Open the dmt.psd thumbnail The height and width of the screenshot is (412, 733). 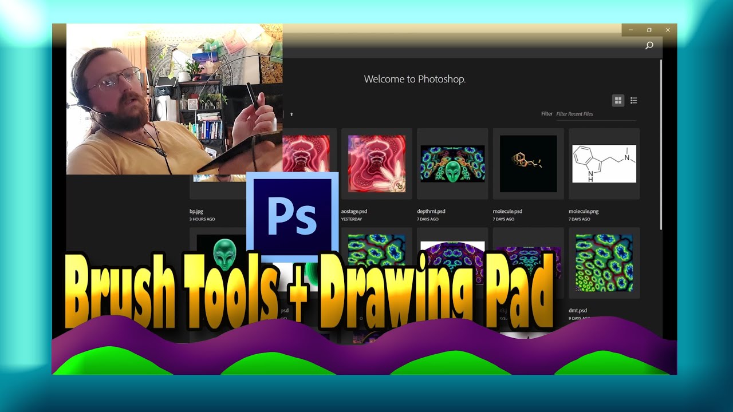(604, 263)
